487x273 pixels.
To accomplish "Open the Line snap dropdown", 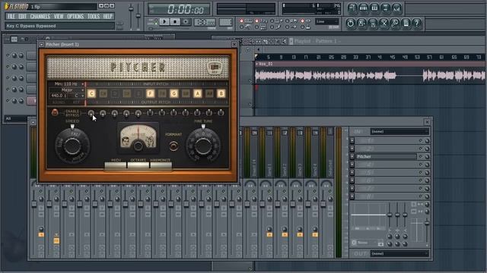I will [x=326, y=22].
